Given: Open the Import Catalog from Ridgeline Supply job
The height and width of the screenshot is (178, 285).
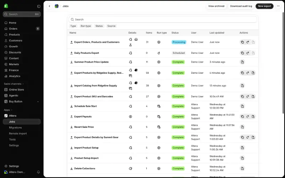Looking at the screenshot, I should coord(95,85).
